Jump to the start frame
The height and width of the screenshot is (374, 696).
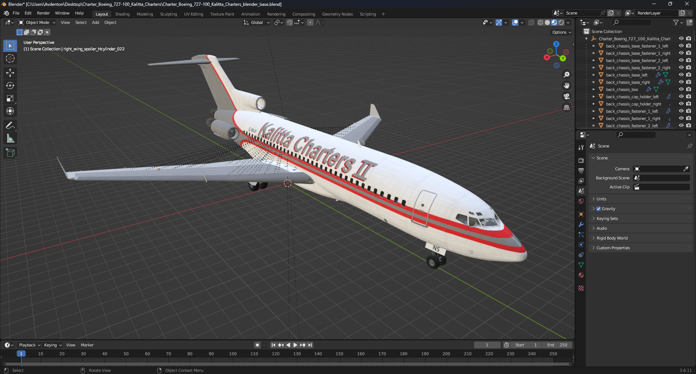click(x=273, y=345)
